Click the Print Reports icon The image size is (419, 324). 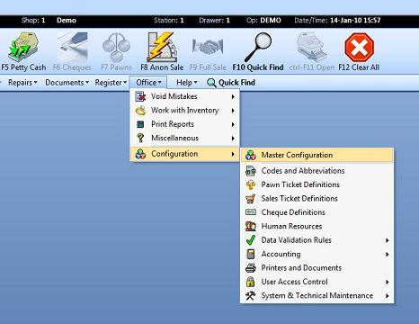click(x=140, y=124)
